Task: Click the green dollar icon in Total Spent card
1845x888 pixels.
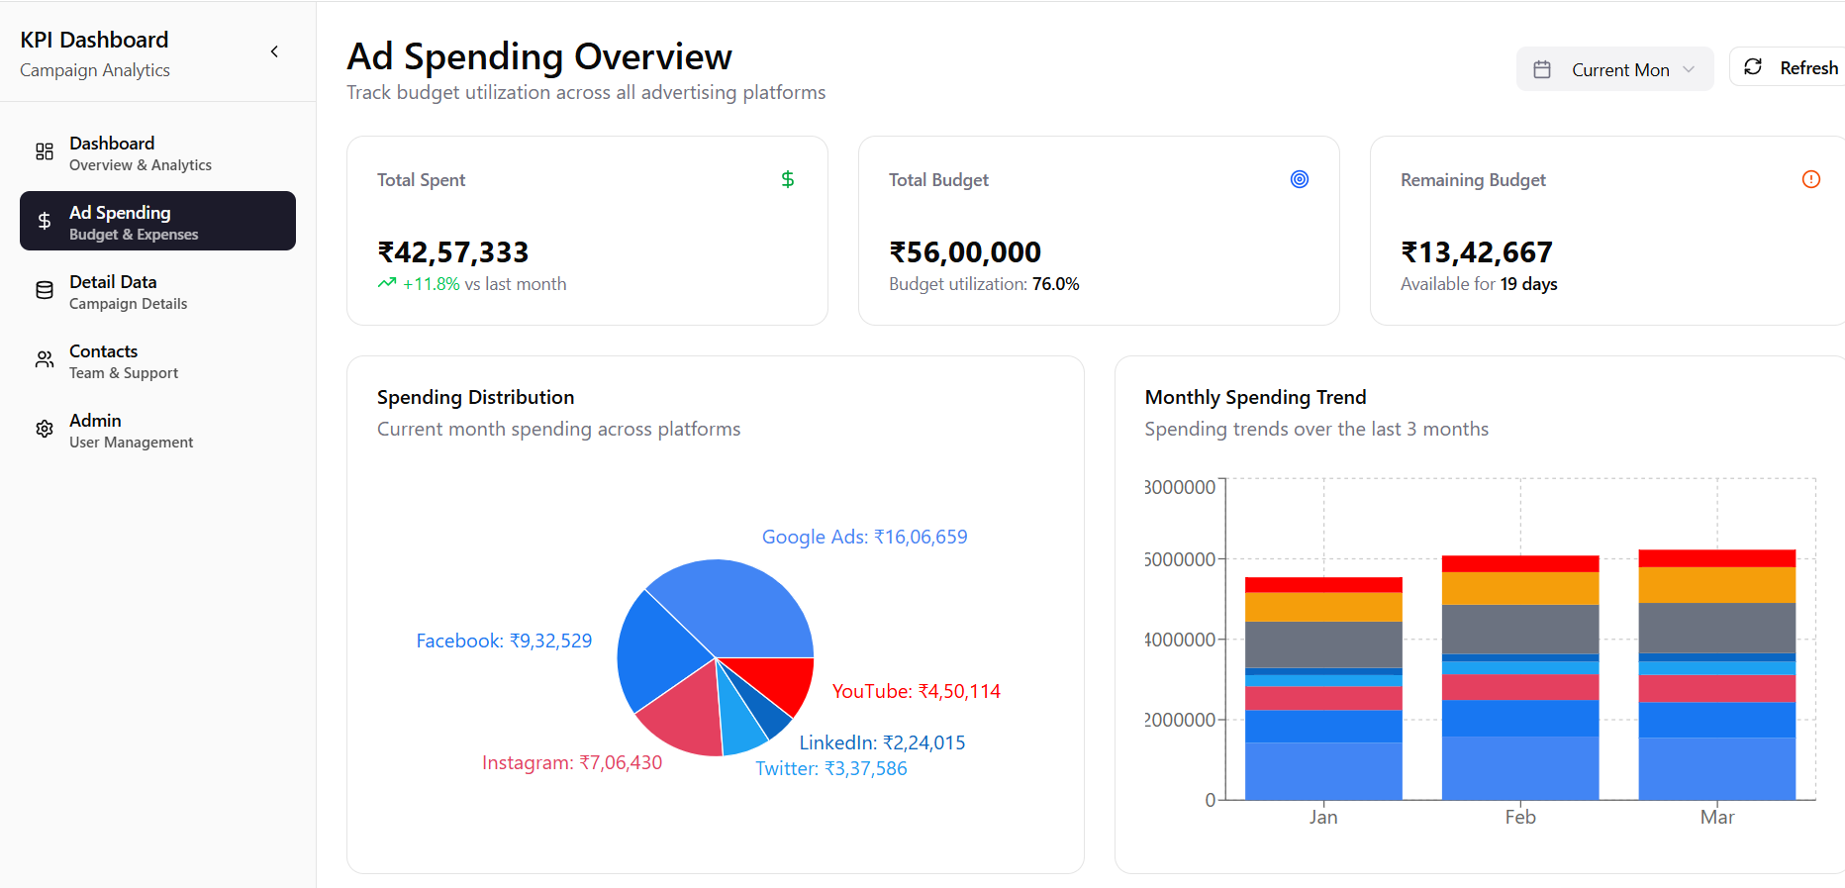Action: point(788,179)
